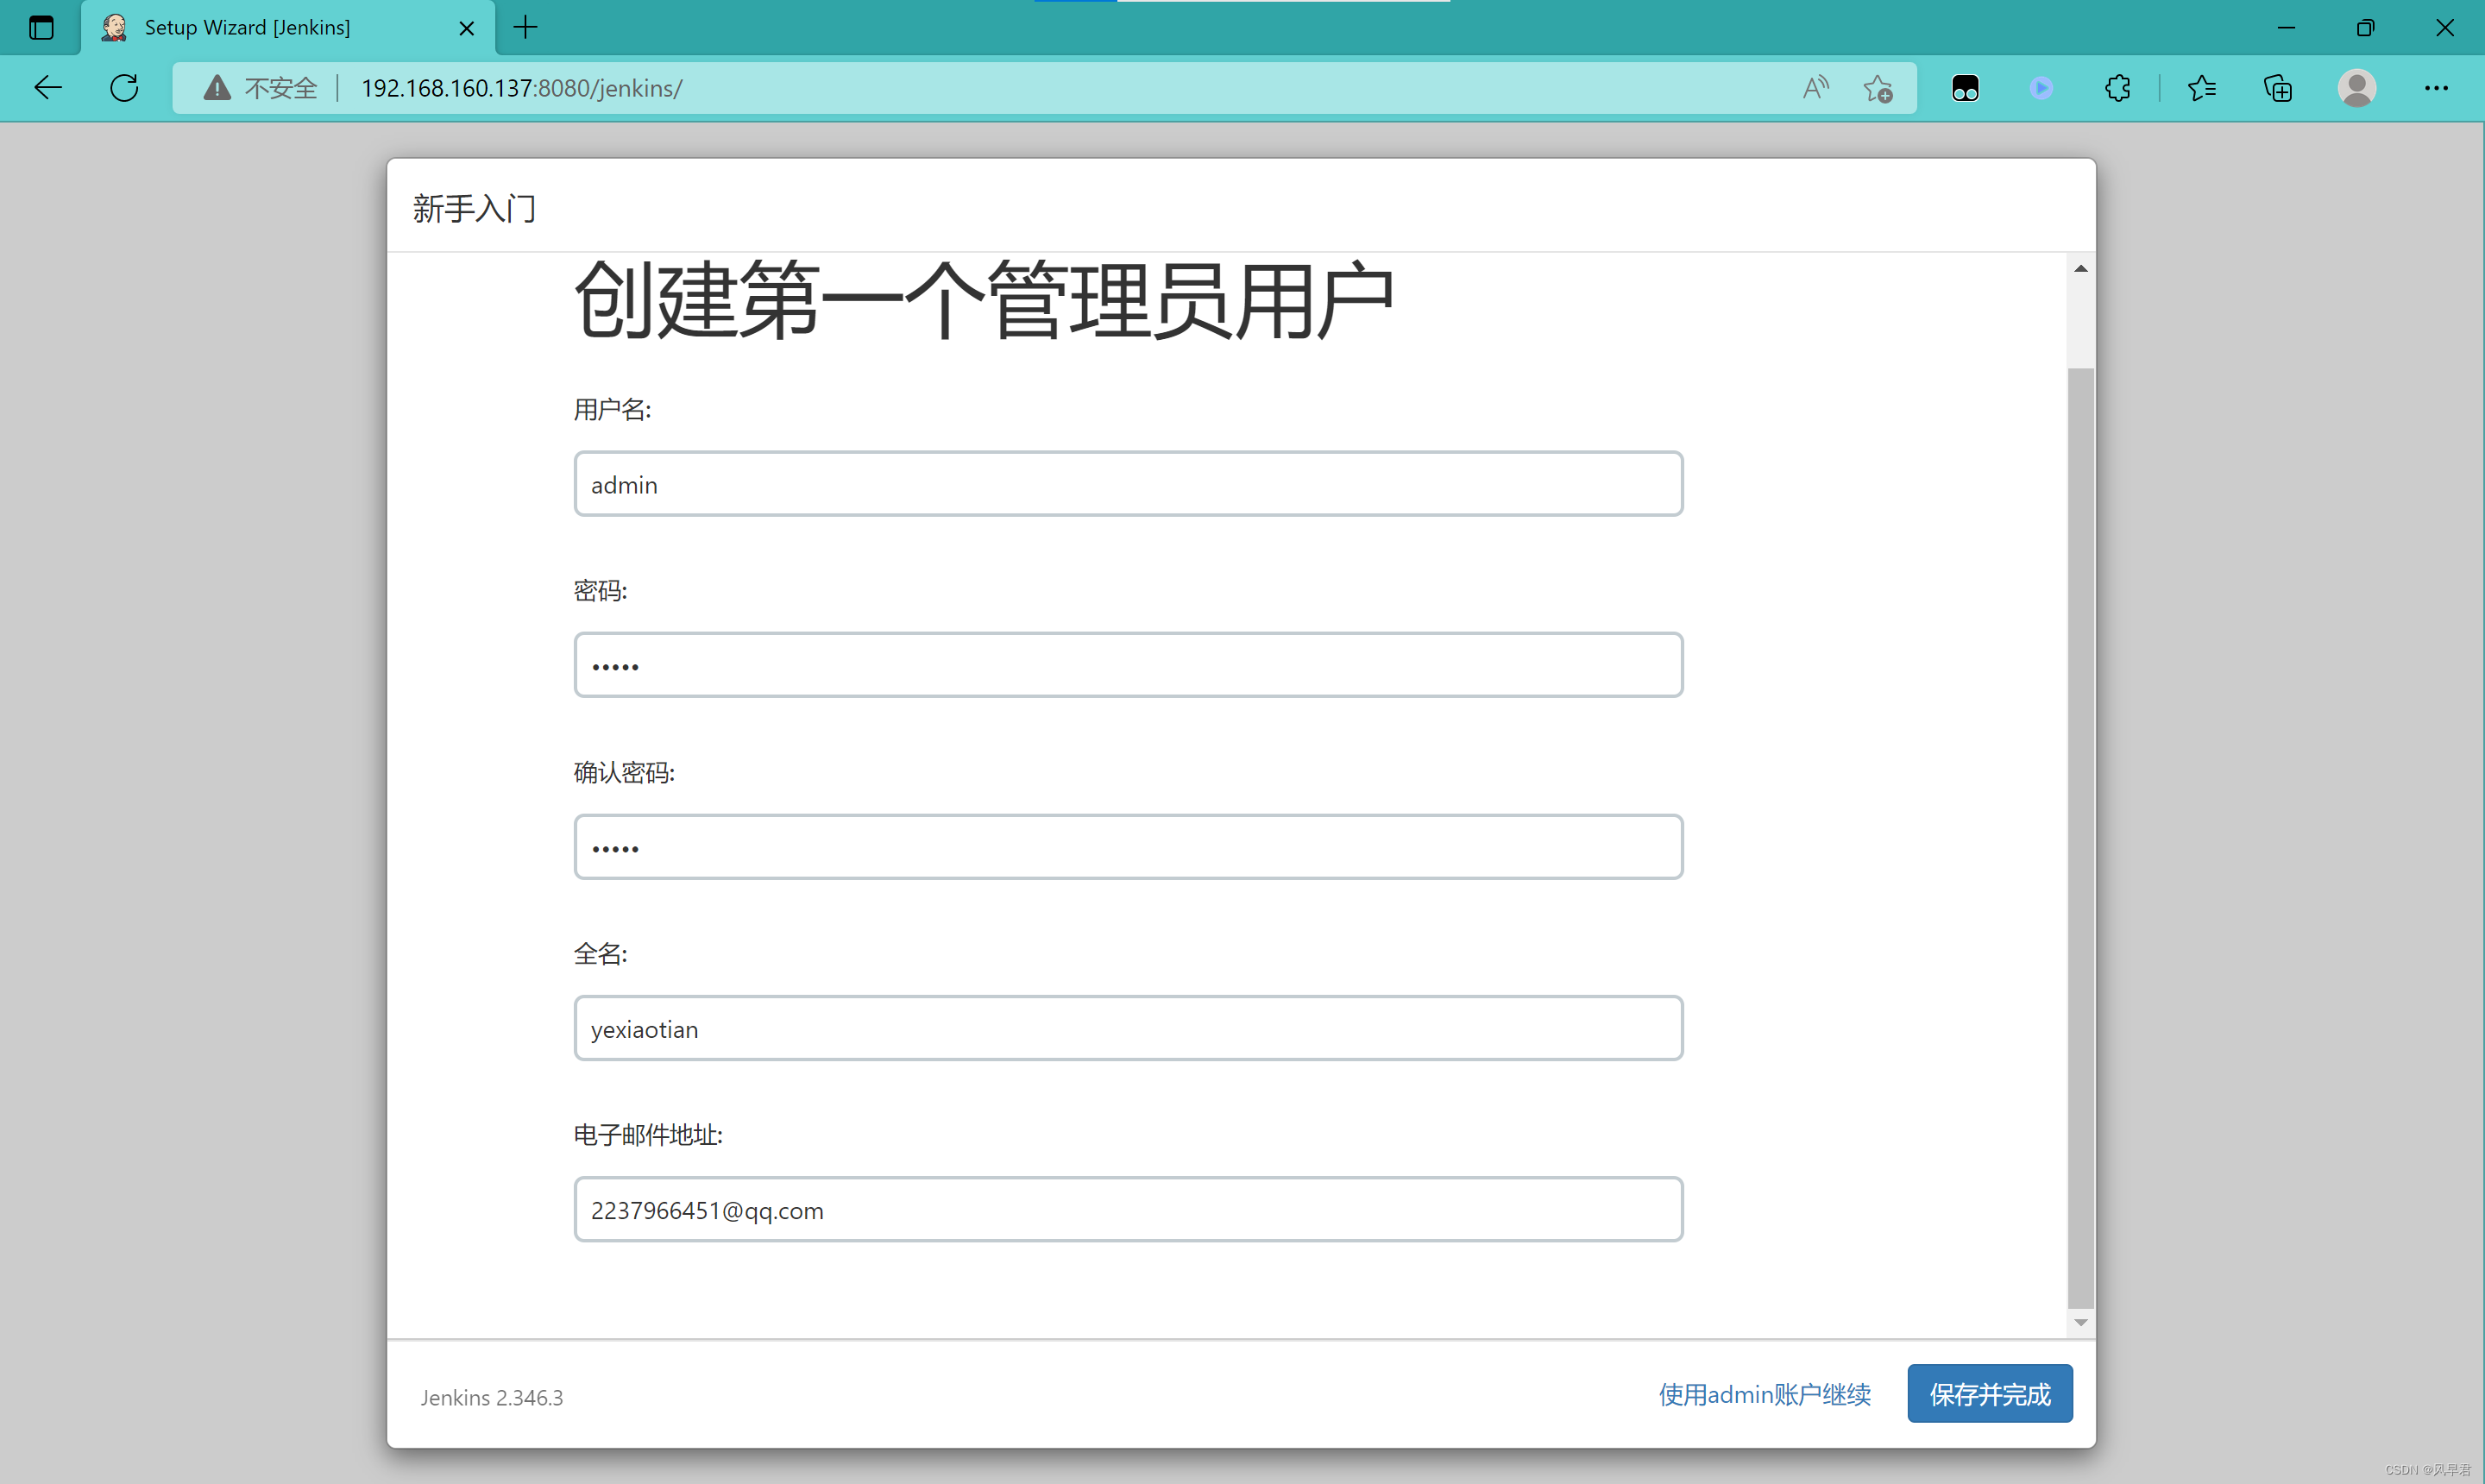Focus the 确认密码 confirm password field
The height and width of the screenshot is (1484, 2485).
[1128, 847]
